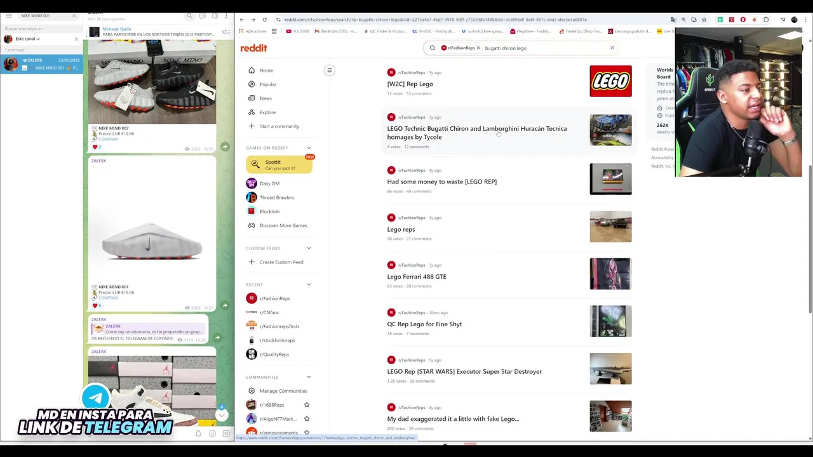The image size is (813, 457).
Task: Open the Lego Ferrari 488 GTE thumbnail
Action: pos(610,274)
